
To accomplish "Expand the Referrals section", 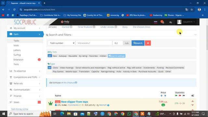I will [x=25, y=84].
